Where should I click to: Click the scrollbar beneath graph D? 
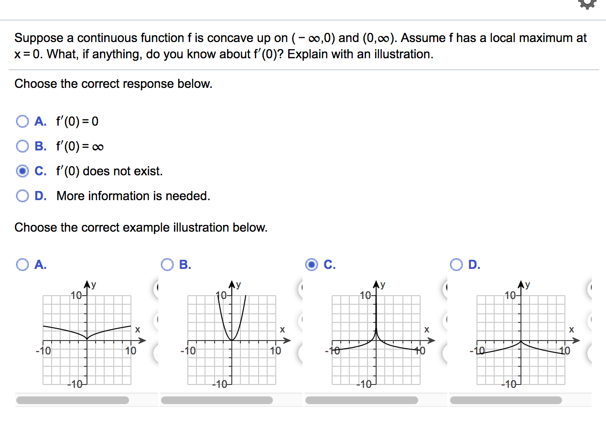point(507,400)
